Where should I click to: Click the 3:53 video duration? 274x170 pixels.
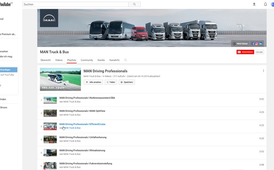(x=262, y=151)
